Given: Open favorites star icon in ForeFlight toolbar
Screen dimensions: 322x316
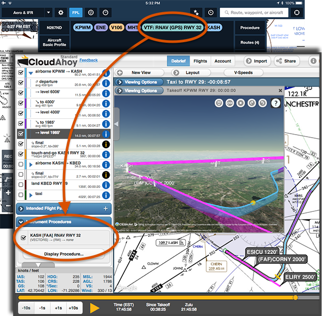Looking at the screenshot, I should (x=196, y=13).
